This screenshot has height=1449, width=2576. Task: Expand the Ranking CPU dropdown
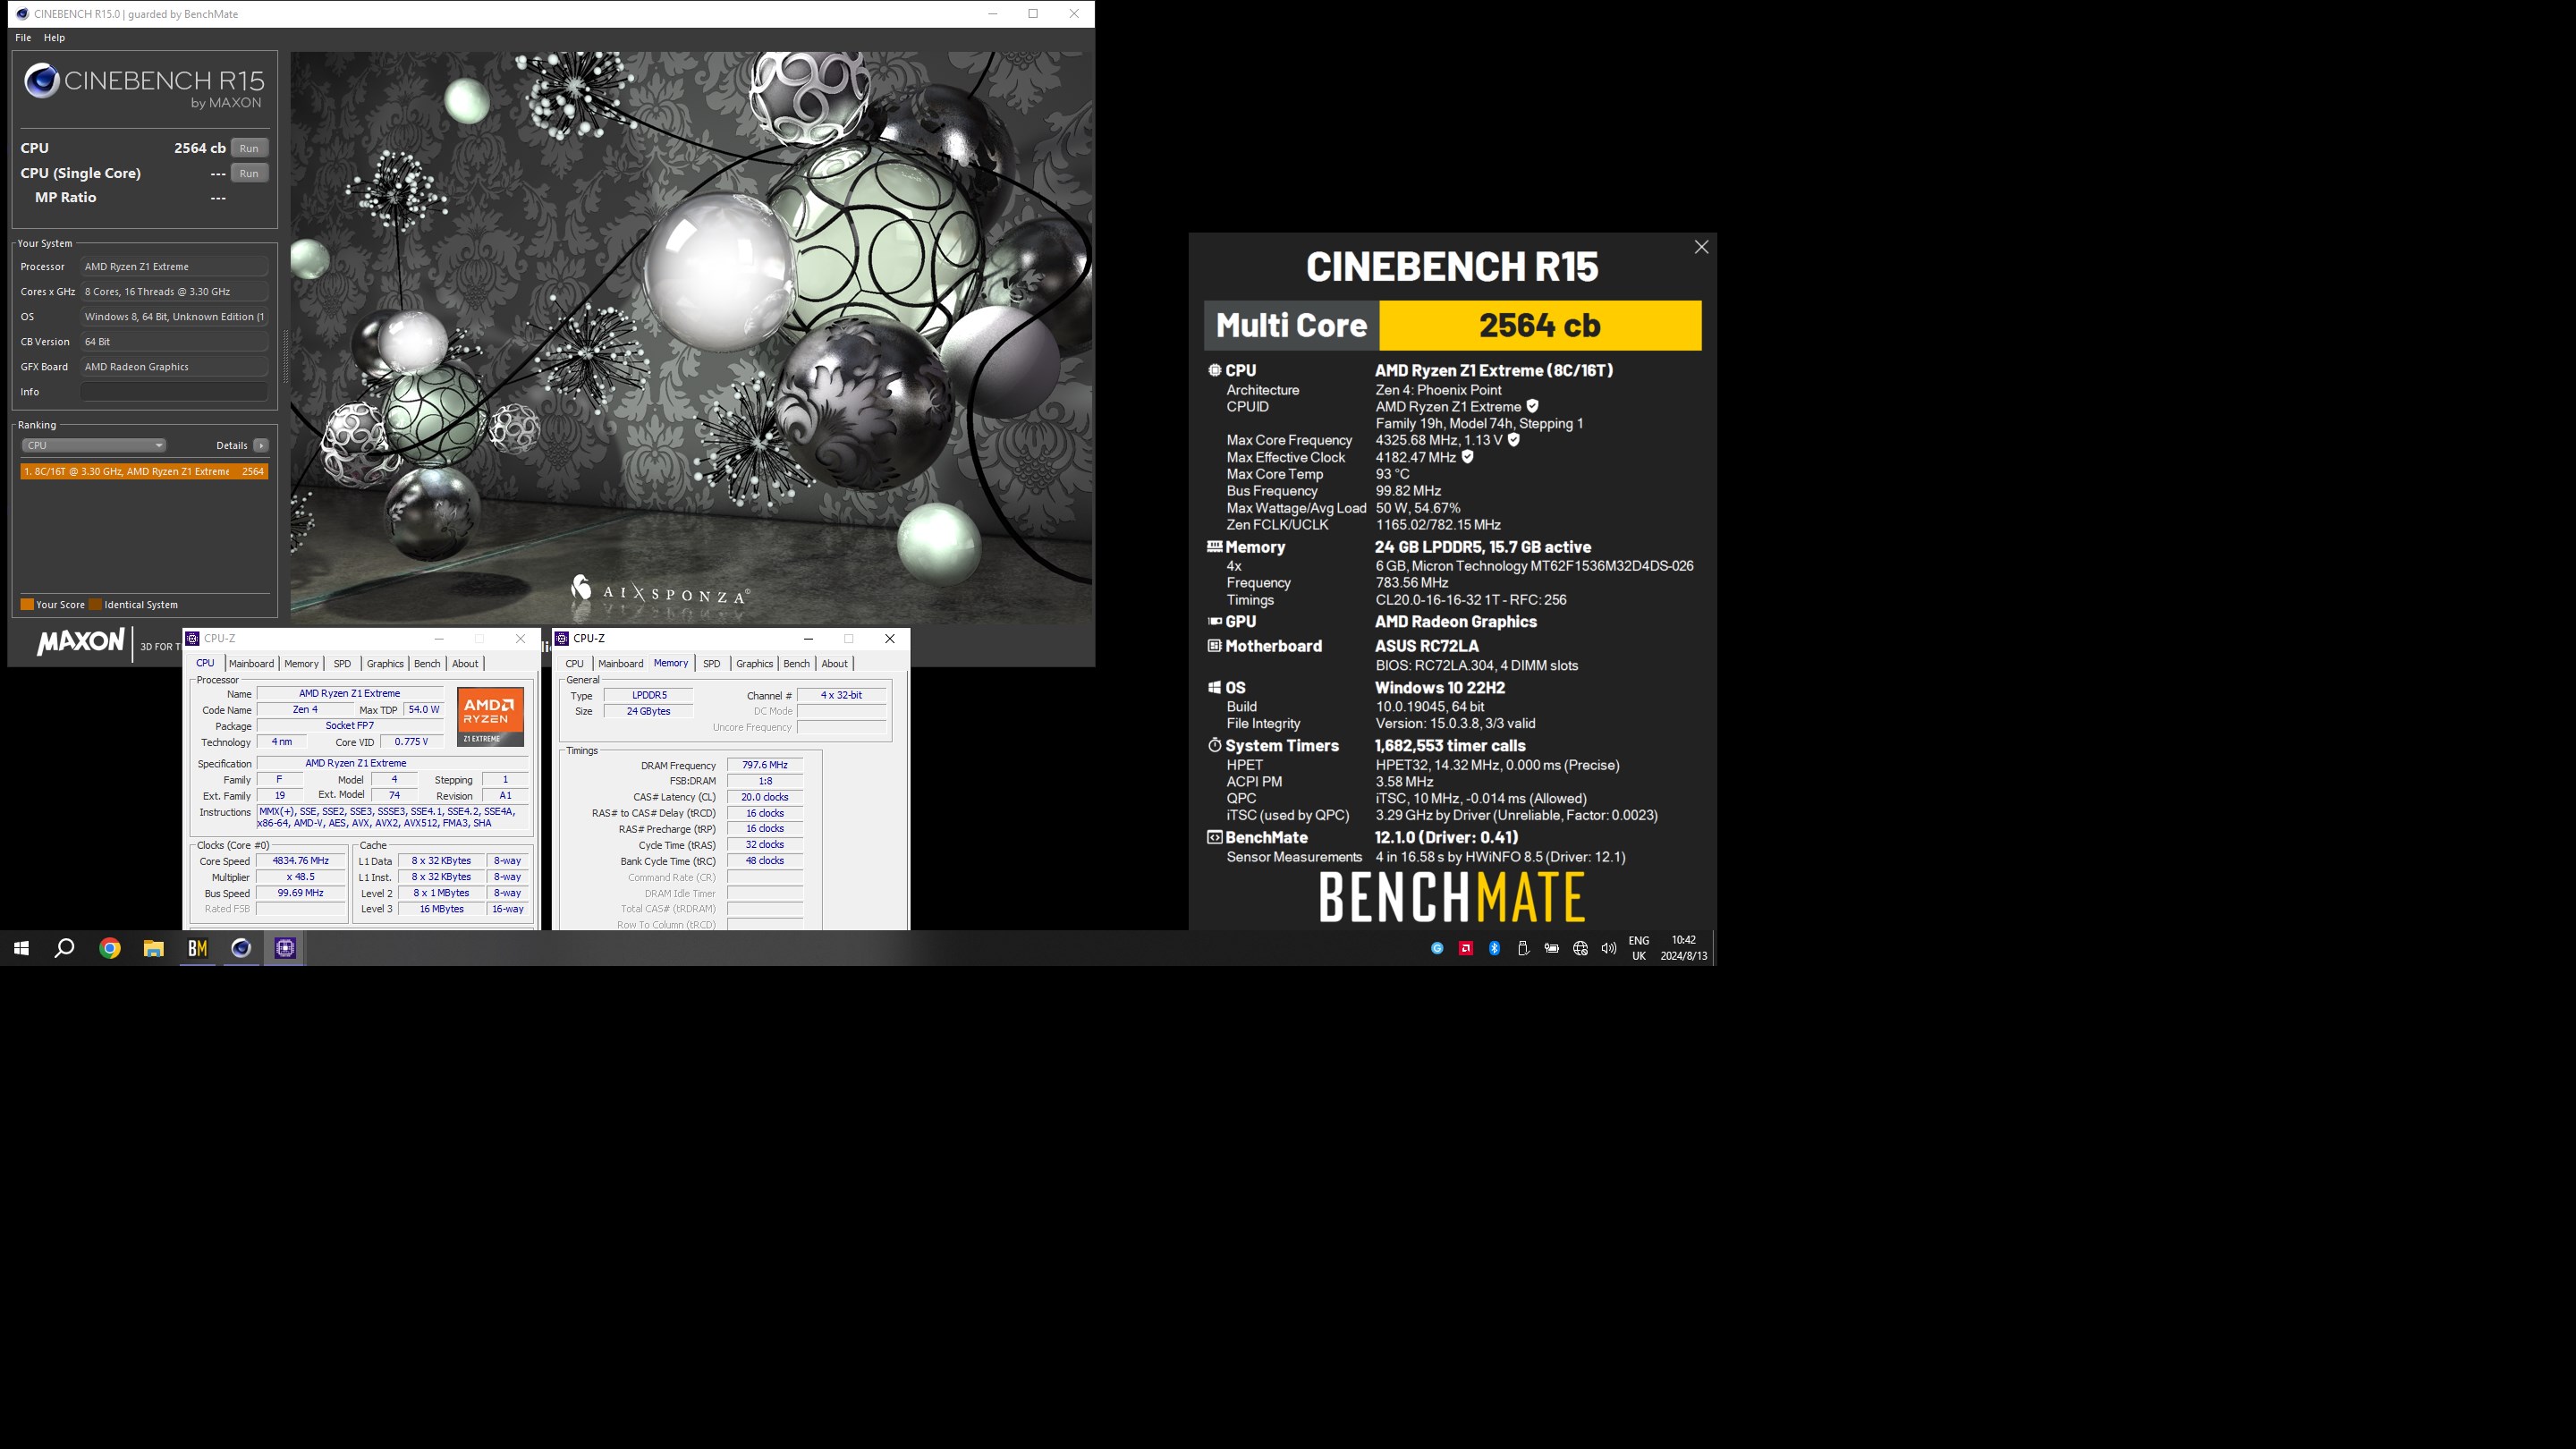[94, 445]
